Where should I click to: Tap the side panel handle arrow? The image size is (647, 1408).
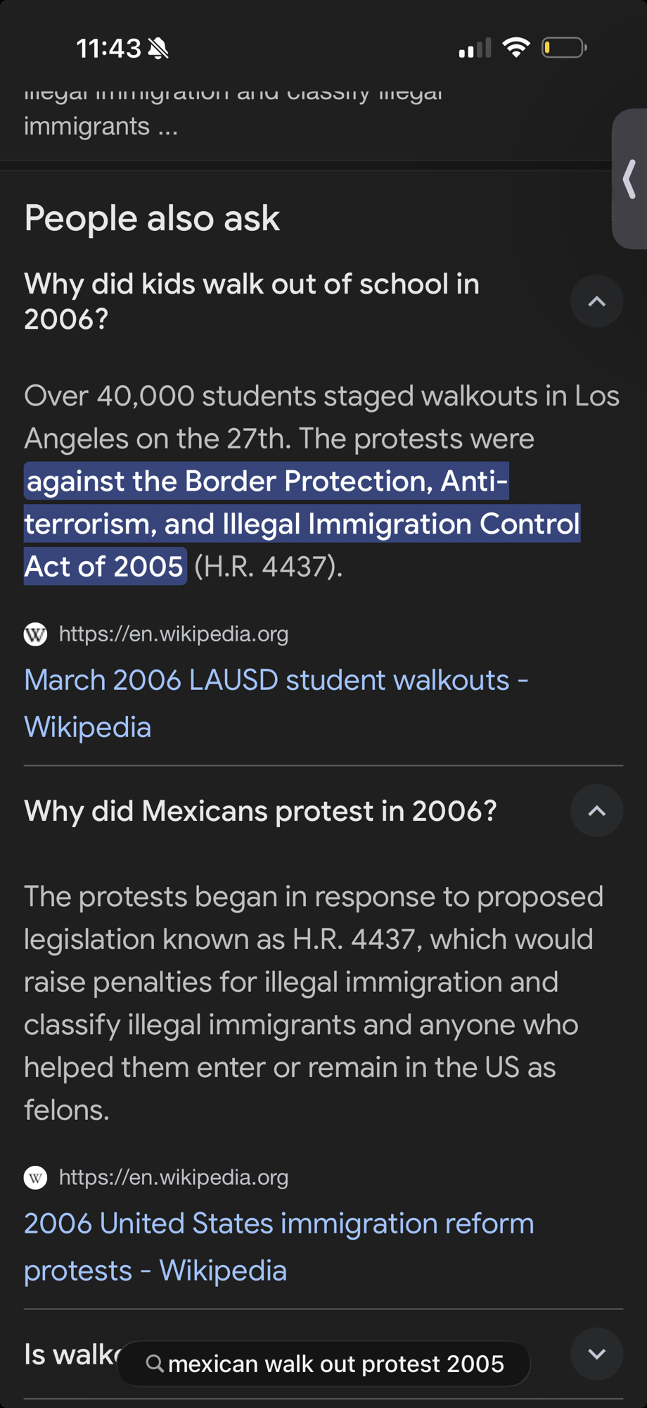pos(630,179)
